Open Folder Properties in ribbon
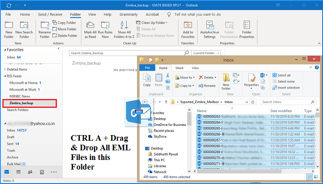The height and width of the screenshot is (184, 323). (x=247, y=26)
